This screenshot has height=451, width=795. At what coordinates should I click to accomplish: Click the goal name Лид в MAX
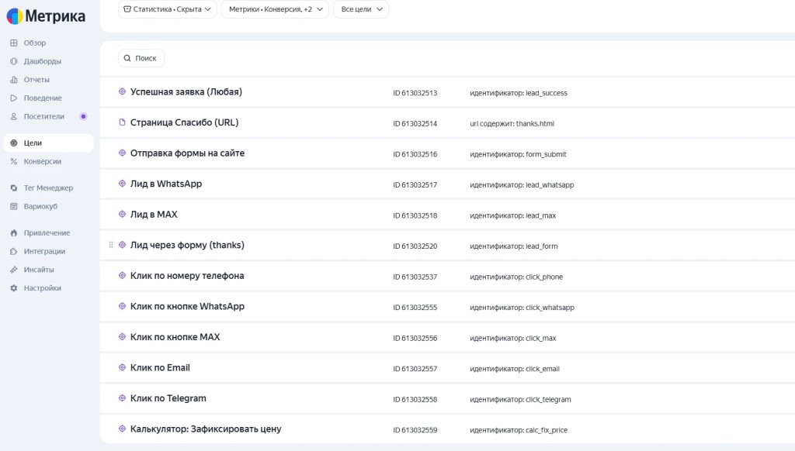154,215
